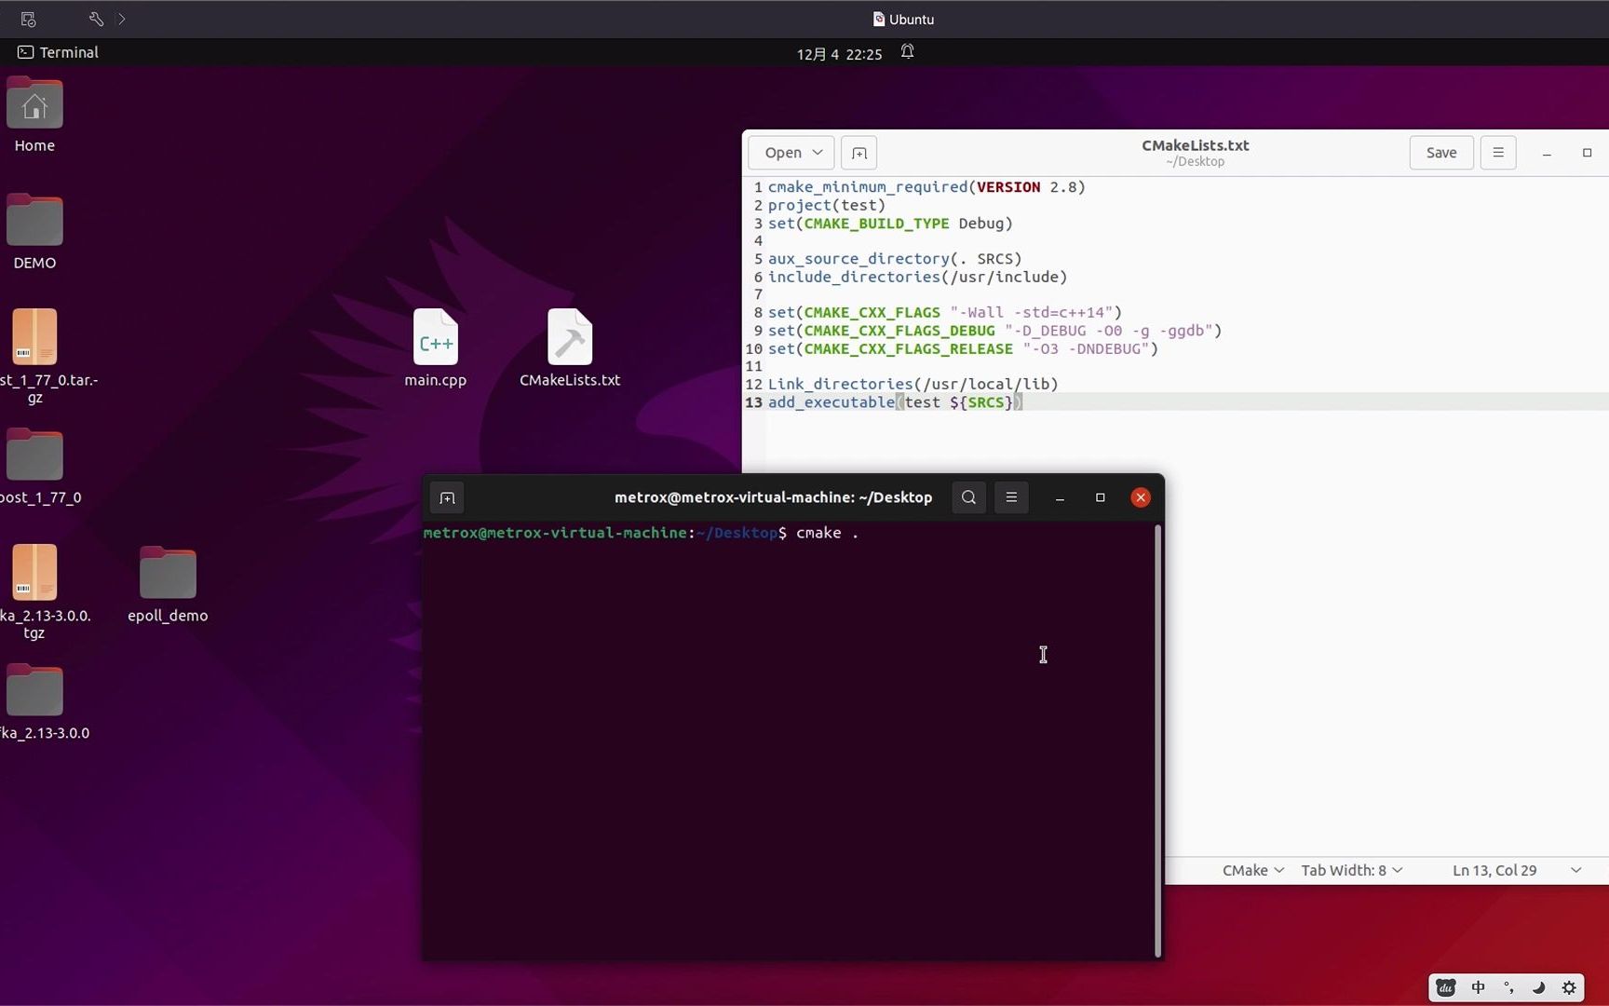Click the aux_source_directory line
The image size is (1609, 1006).
895,259
